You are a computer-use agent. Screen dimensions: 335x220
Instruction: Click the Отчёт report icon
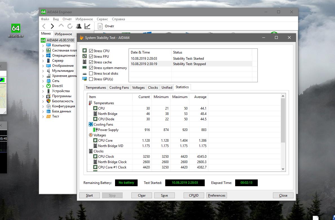tap(100, 26)
